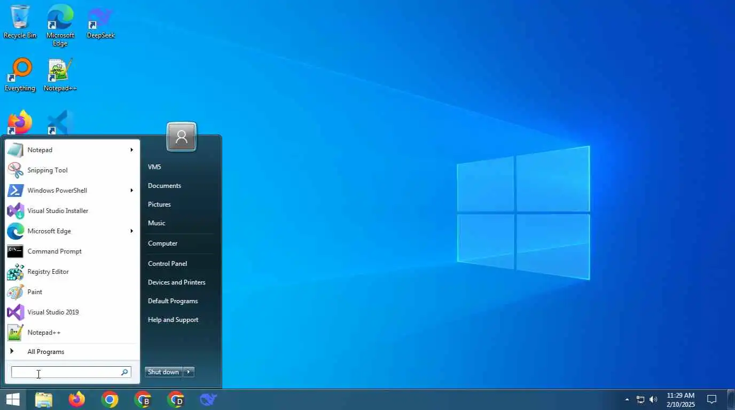Screen dimensions: 735x410
Task: Open Notepad++ from the Start menu list
Action: pos(72,333)
